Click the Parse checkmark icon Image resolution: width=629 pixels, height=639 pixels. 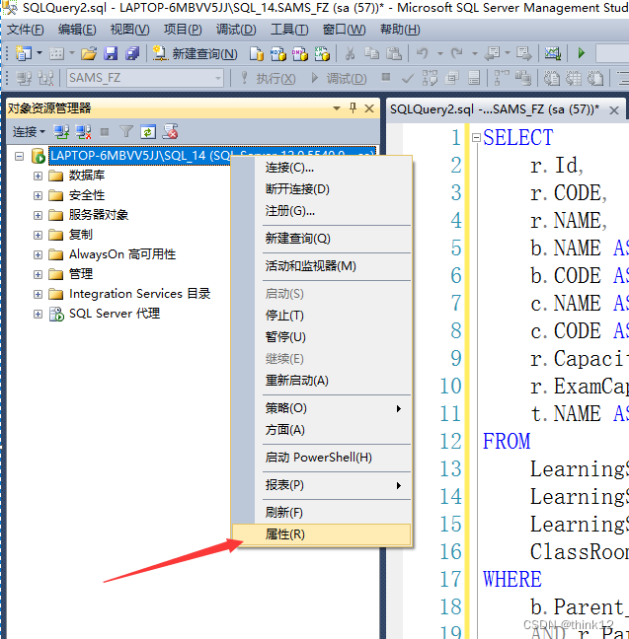tap(408, 78)
